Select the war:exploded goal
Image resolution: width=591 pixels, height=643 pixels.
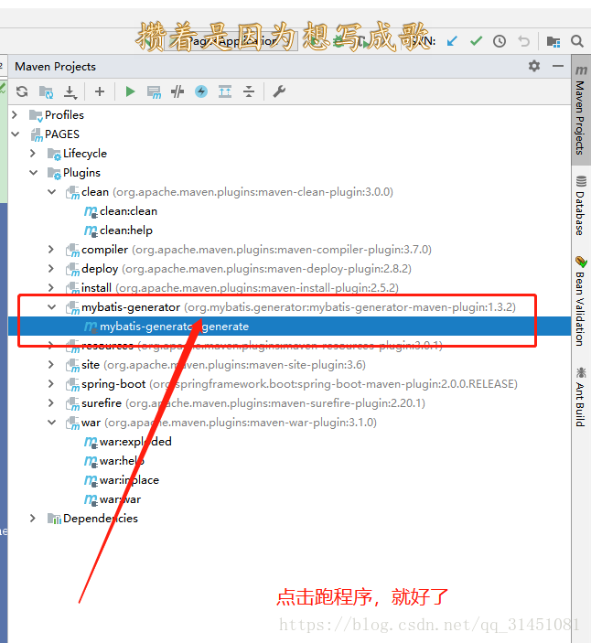[135, 442]
